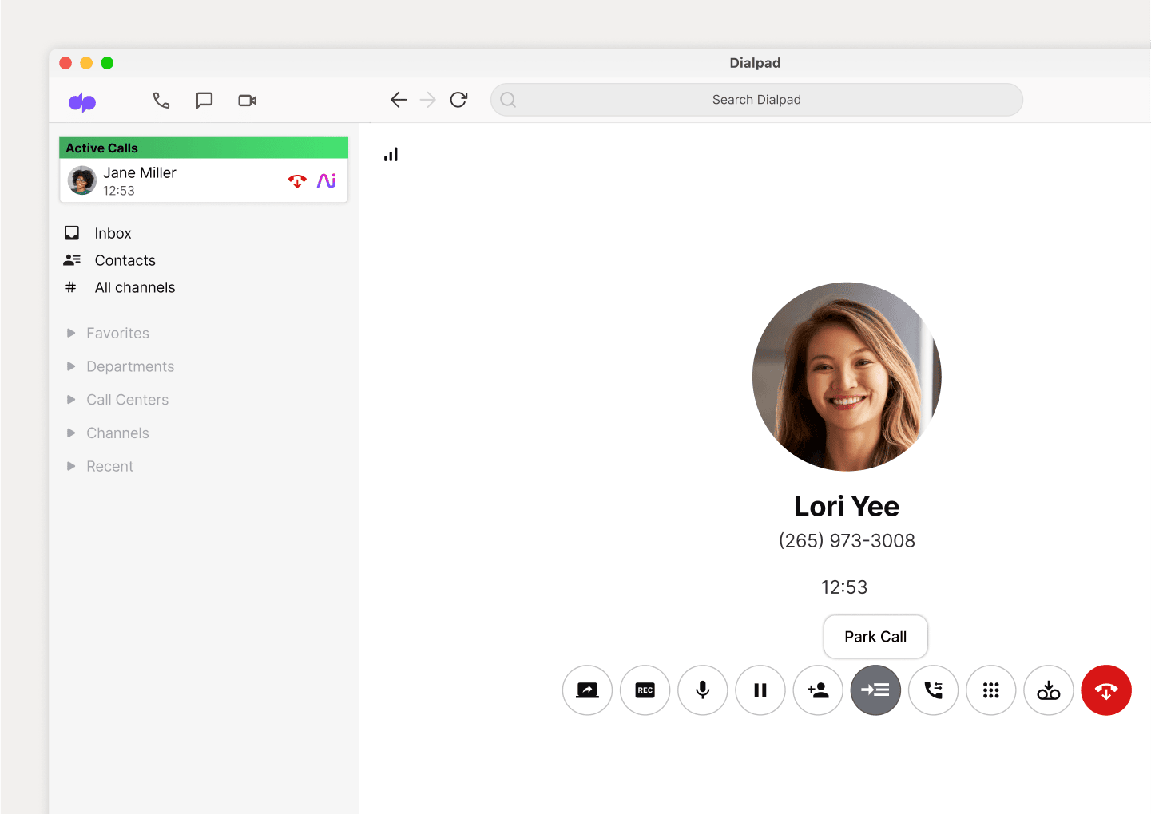Transfer the call with transfer icon
This screenshot has width=1151, height=814.
[933, 690]
